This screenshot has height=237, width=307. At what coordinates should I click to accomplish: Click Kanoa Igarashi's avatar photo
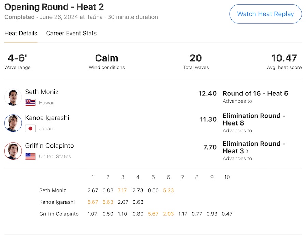(x=13, y=123)
